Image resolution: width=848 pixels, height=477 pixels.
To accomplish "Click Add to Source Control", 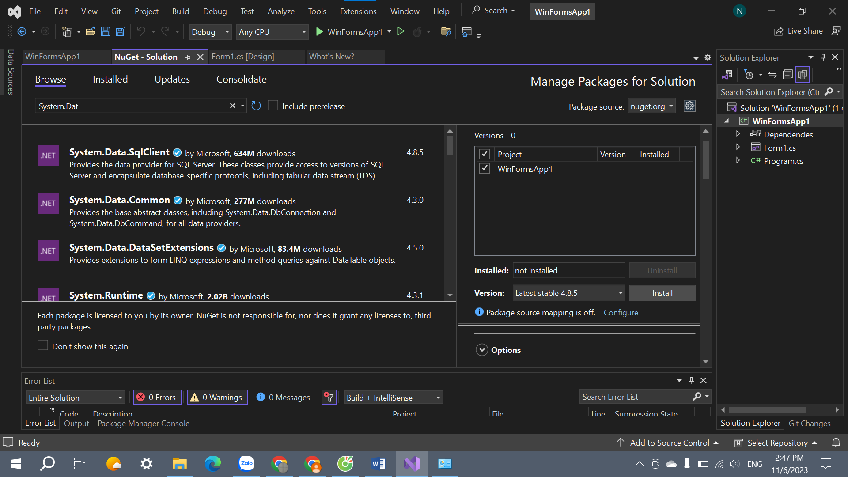I will (668, 443).
